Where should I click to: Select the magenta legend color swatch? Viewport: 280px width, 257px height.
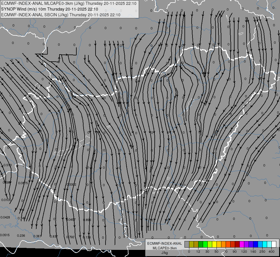(x=242, y=244)
